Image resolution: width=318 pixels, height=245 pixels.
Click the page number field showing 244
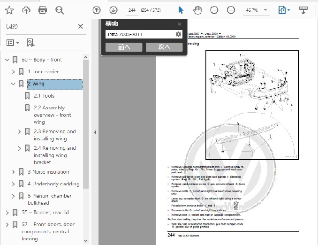[132, 10]
